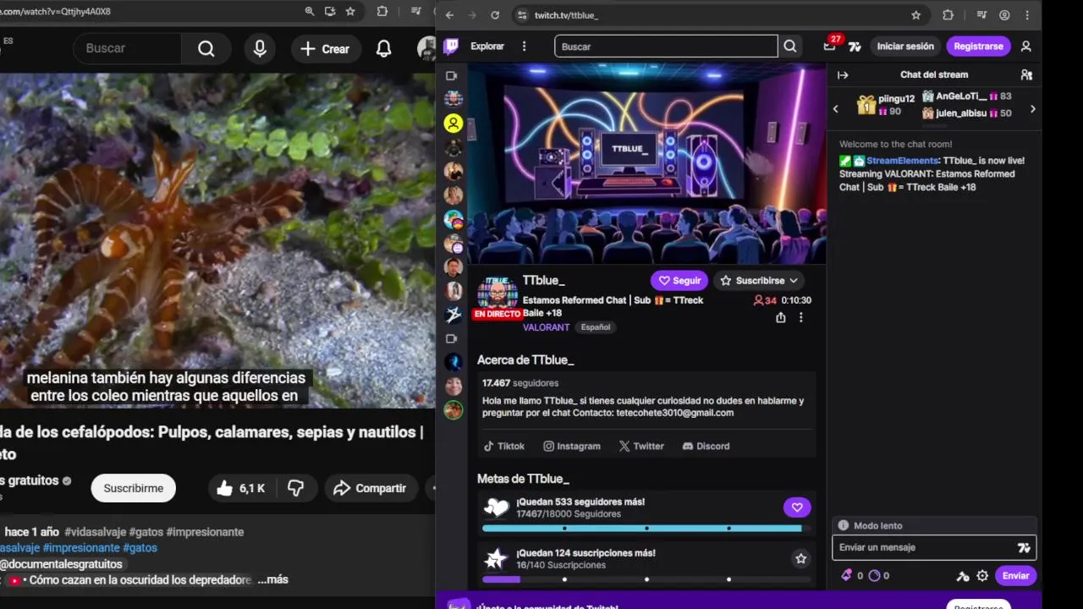Click the 7TV icon in Twitch top bar
Viewport: 1083px width, 609px height.
855,47
